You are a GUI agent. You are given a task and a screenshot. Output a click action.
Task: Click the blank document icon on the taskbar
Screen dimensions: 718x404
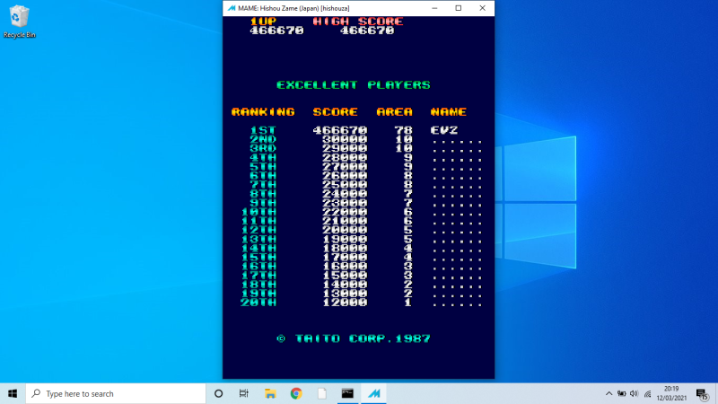322,393
